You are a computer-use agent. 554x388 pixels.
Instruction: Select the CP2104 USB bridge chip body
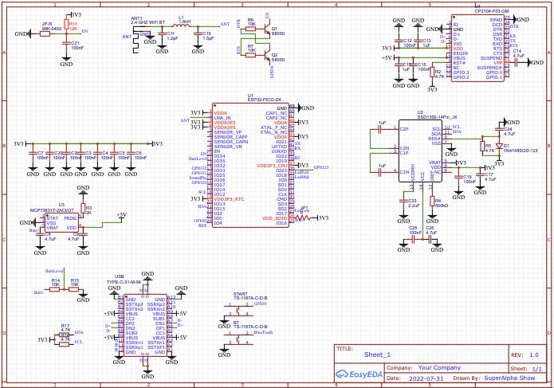coord(477,48)
